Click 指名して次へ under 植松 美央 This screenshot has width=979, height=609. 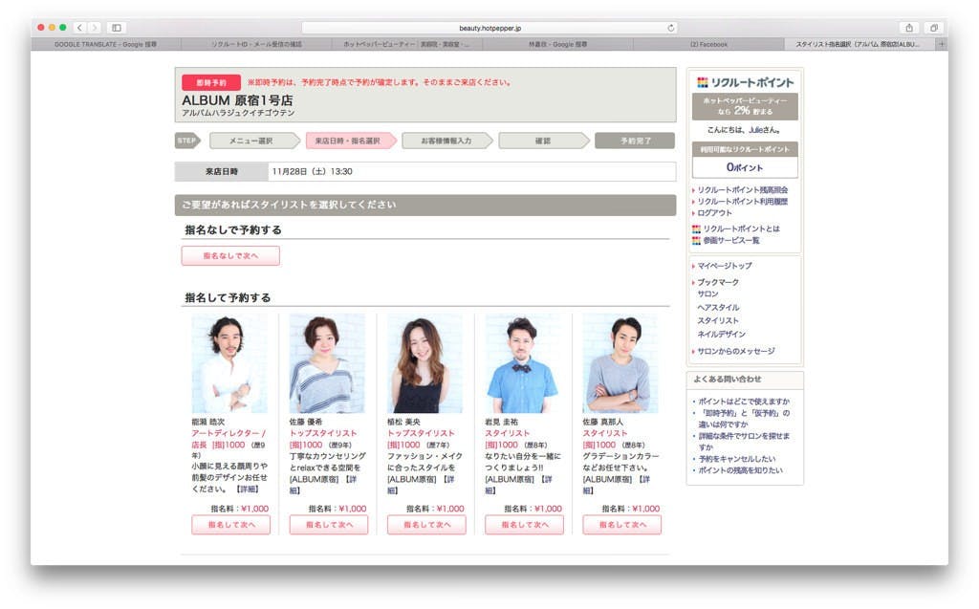point(426,525)
